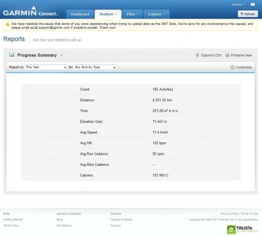This screenshot has height=237, width=262.
Task: Open the Any Activity Type dropdown
Action: 95,67
